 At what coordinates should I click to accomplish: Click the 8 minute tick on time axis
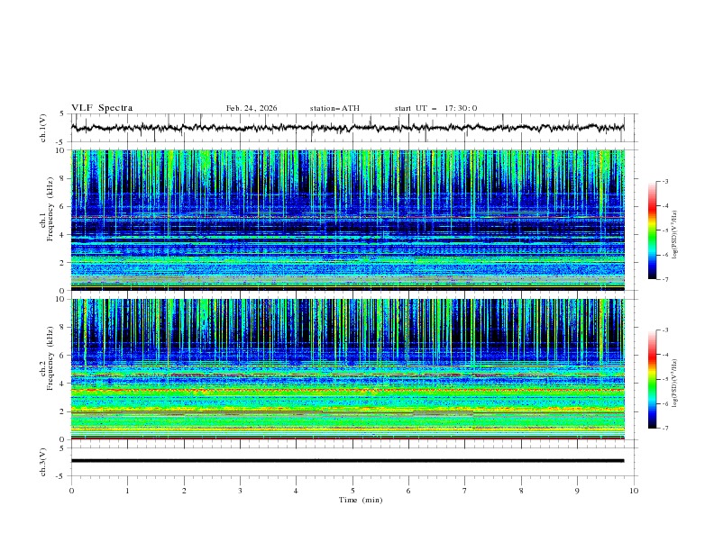point(521,491)
